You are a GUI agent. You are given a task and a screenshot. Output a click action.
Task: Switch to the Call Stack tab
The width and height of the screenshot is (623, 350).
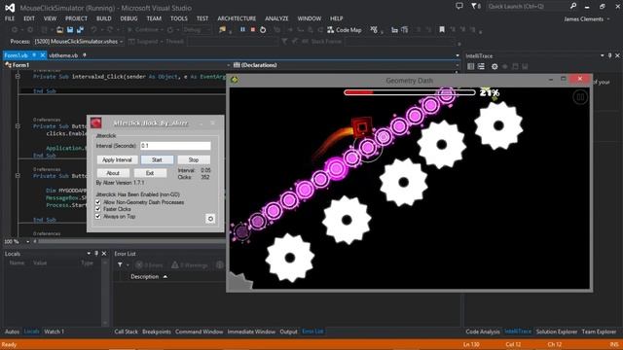point(126,332)
